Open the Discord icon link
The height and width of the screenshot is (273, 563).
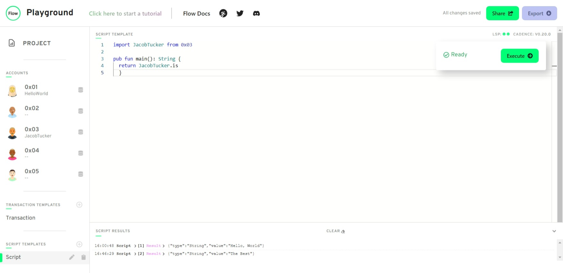[x=256, y=13]
